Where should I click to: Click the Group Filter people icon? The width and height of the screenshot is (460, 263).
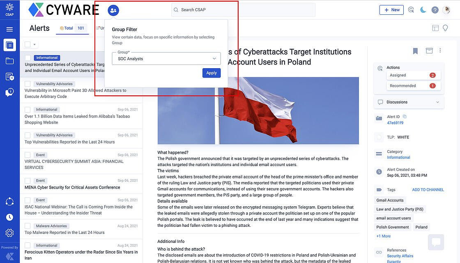coord(113,10)
